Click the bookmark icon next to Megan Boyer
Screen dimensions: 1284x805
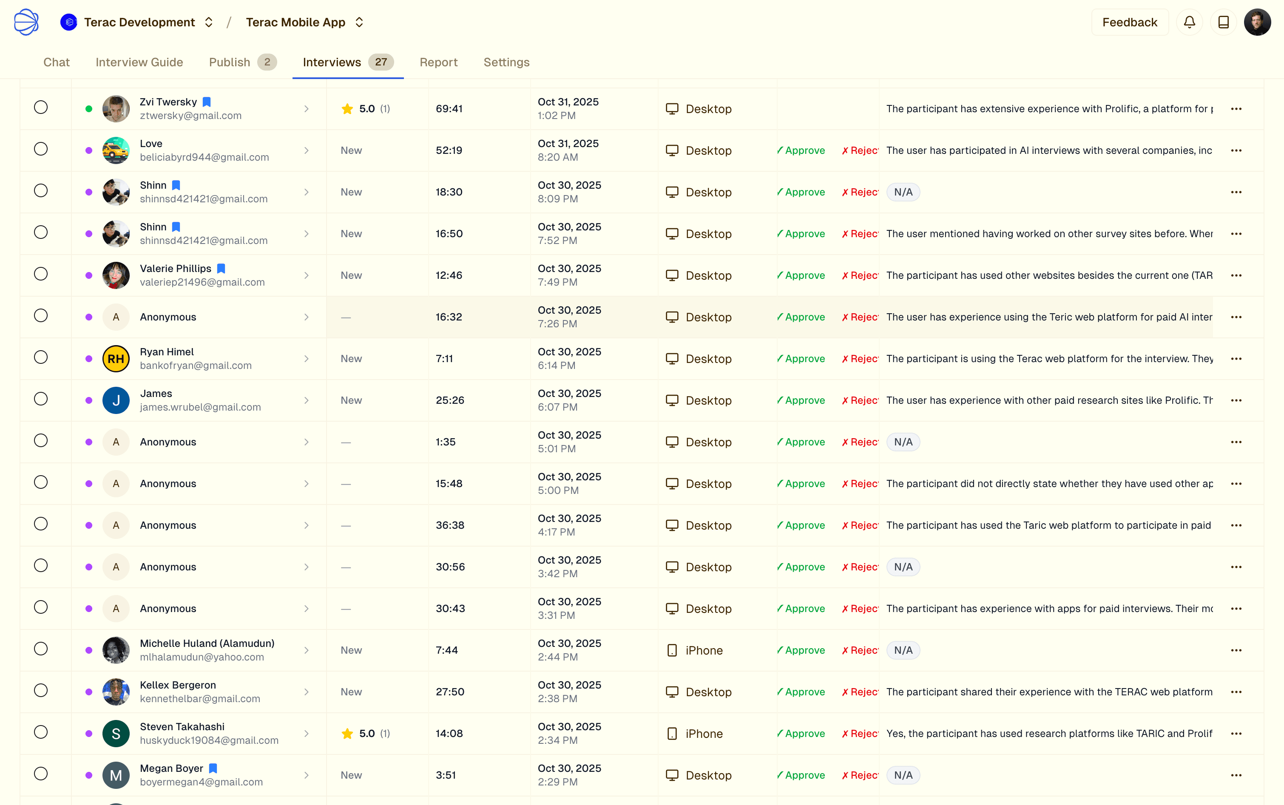click(x=213, y=768)
